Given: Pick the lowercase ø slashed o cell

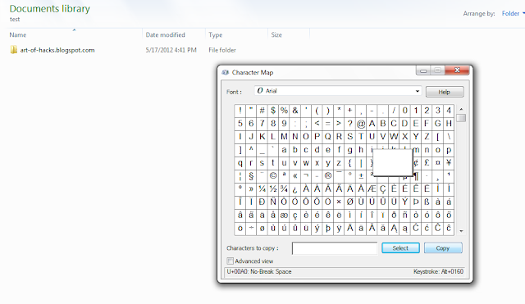Looking at the screenshot, I should pos(262,228).
